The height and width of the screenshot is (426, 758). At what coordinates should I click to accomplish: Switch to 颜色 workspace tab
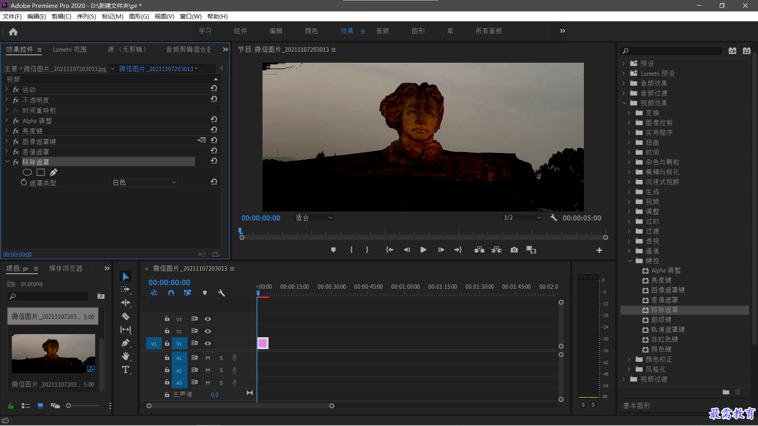click(x=311, y=31)
